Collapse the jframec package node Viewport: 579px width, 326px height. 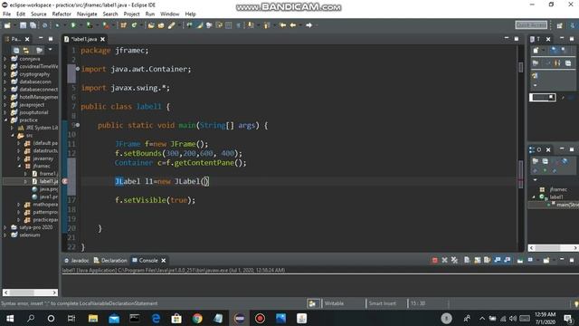pos(19,166)
